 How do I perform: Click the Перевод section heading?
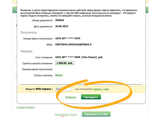pos(26,51)
